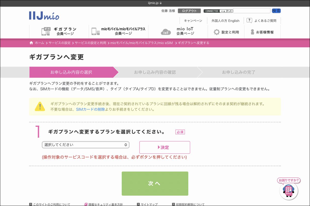Click the FAQ question mark icon
Viewport: 310px width, 206px height.
coord(249,20)
